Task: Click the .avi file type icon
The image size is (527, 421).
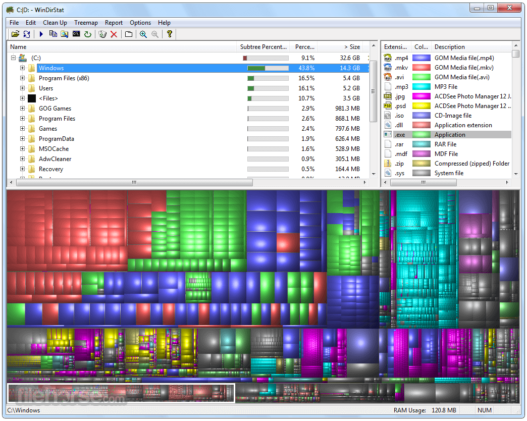Action: tap(388, 77)
